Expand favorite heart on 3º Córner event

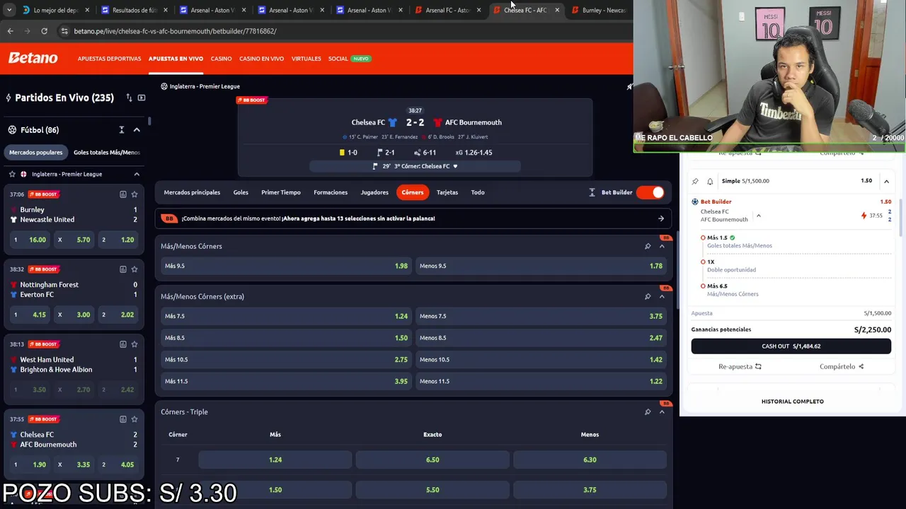pos(455,166)
